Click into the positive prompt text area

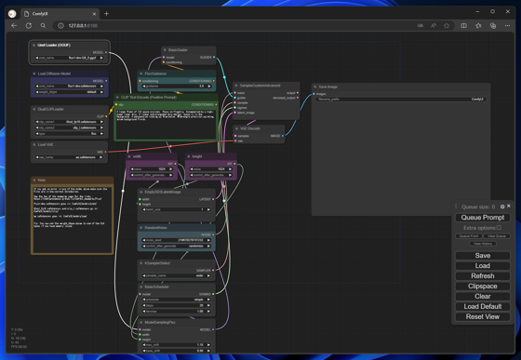point(166,124)
